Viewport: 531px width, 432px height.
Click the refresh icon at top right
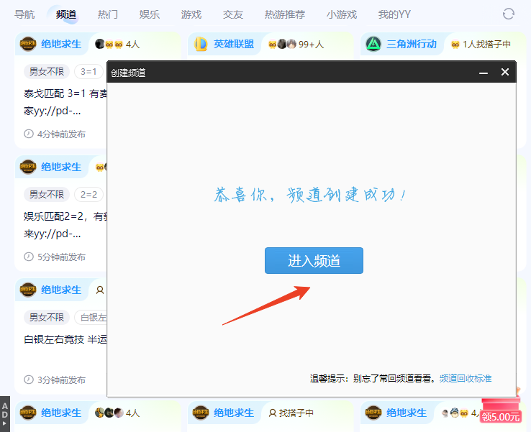point(508,14)
